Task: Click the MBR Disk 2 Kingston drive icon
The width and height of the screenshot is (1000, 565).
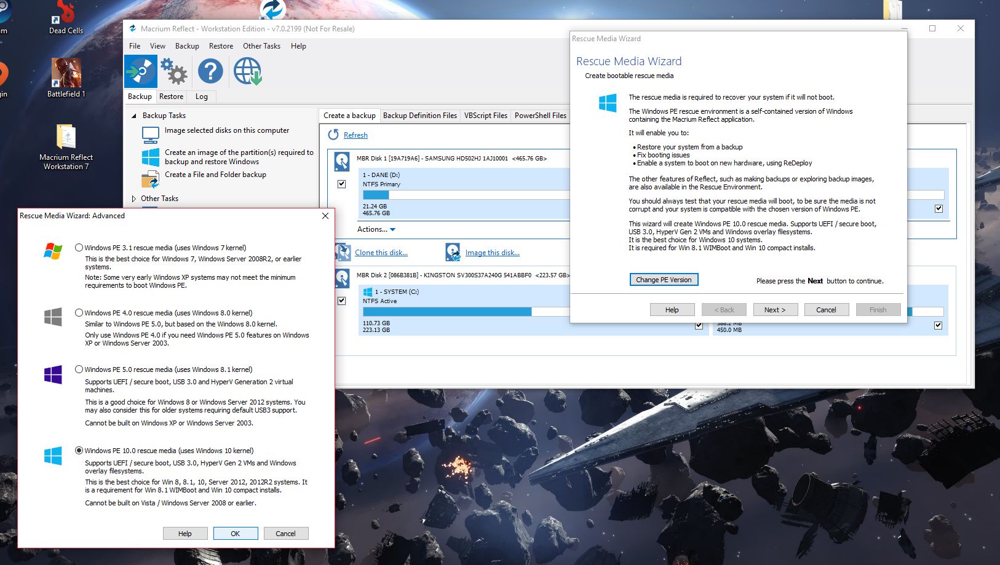Action: coord(342,278)
